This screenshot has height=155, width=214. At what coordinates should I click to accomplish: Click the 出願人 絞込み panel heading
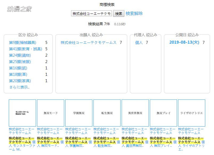pyautogui.click(x=91, y=35)
